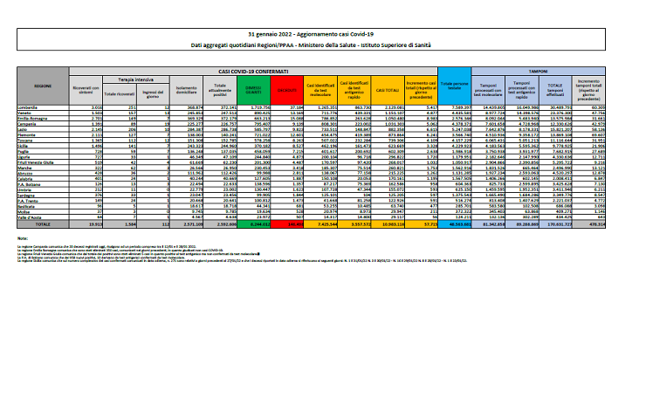Click the Emilia-Romagna row label
This screenshot has width=646, height=419.
[x=44, y=119]
